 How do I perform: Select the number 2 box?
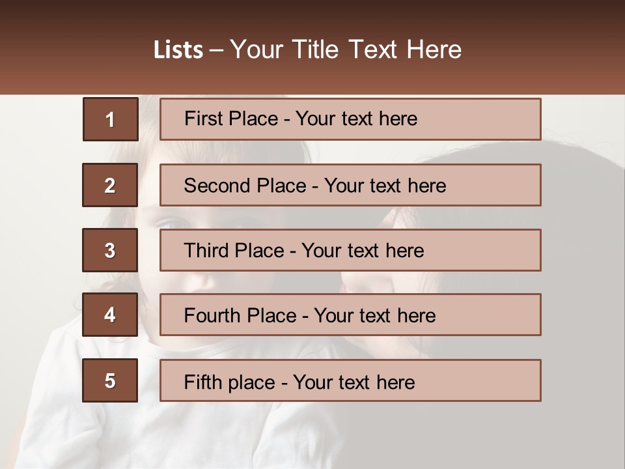click(110, 185)
